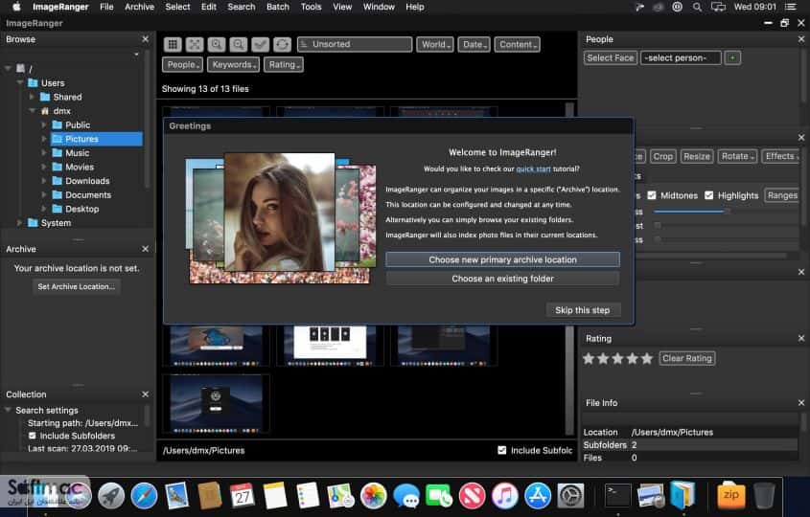Close the People panel
This screenshot has width=810, height=517.
click(x=801, y=39)
